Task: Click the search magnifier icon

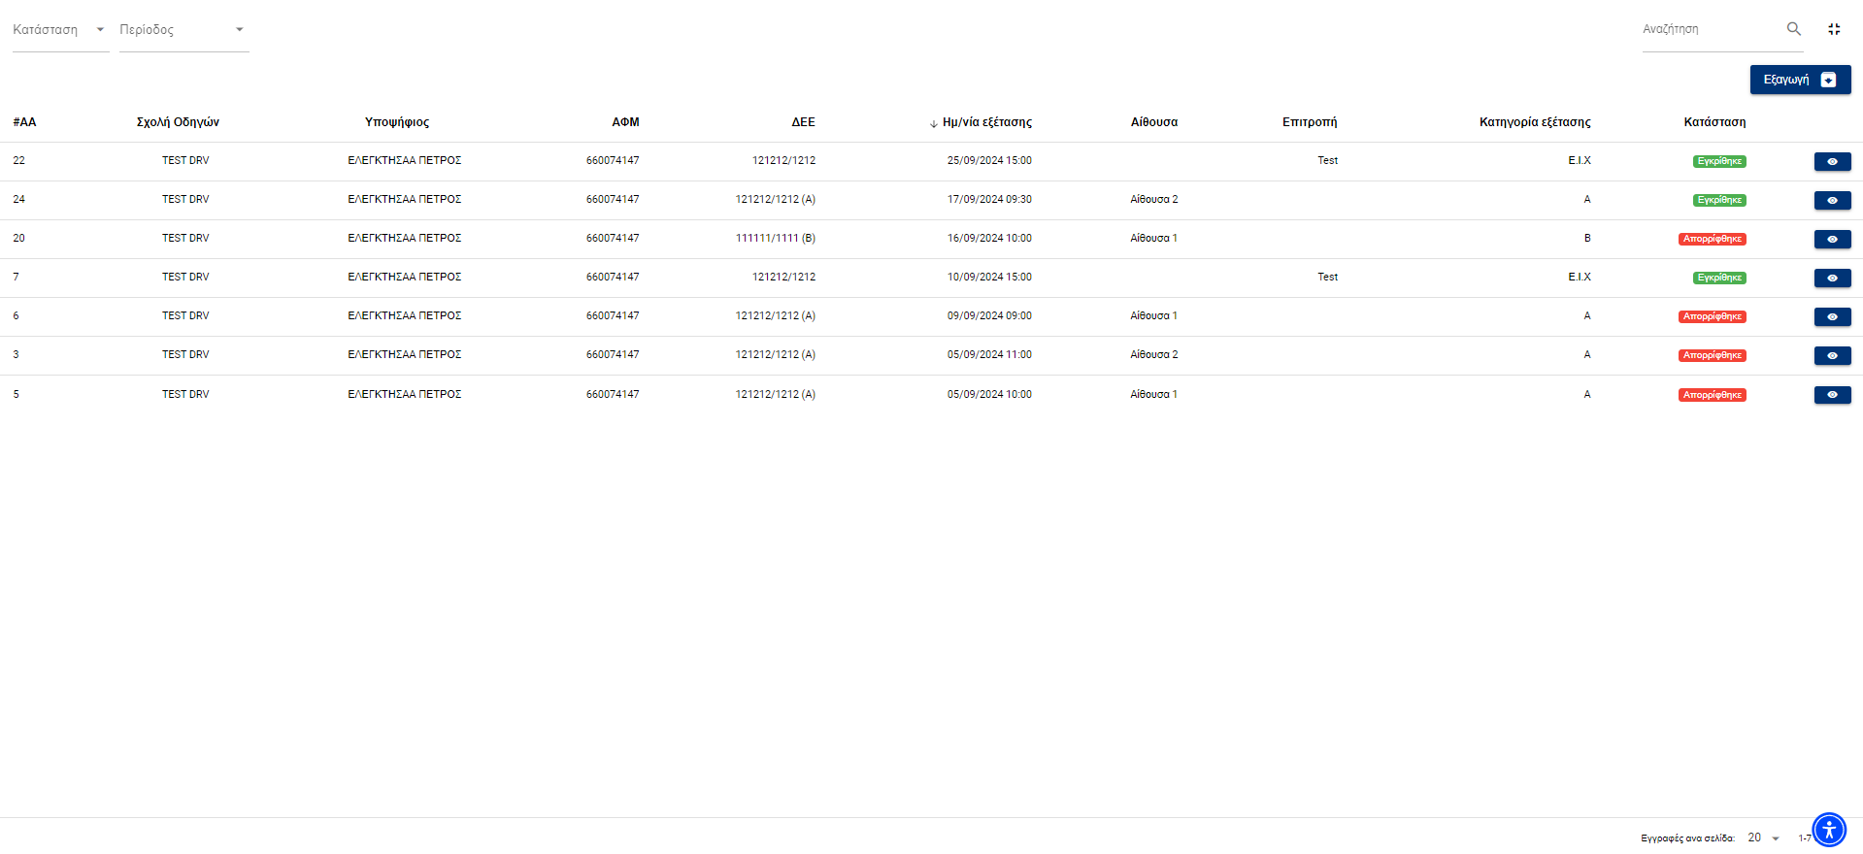Action: tap(1793, 29)
